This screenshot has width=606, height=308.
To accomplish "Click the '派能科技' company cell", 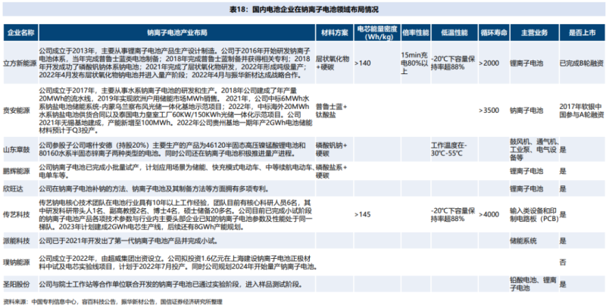I will coord(21,241).
